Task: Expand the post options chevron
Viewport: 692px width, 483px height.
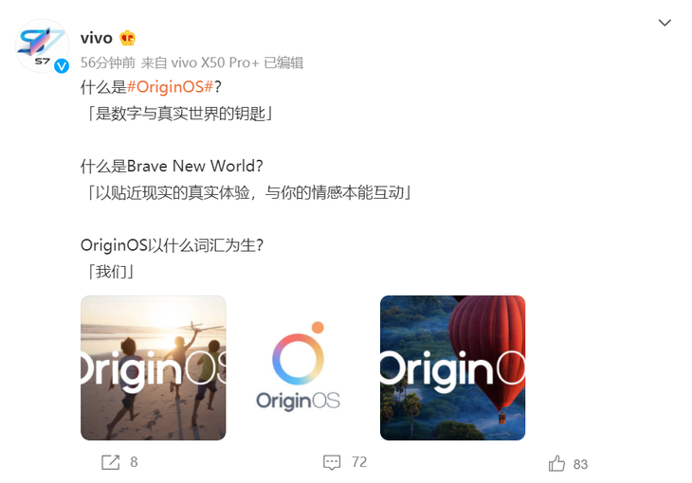Action: pyautogui.click(x=665, y=23)
